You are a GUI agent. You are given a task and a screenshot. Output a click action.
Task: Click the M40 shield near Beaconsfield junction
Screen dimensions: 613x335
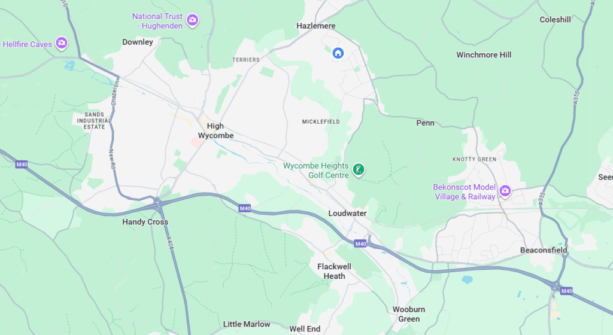(x=566, y=291)
